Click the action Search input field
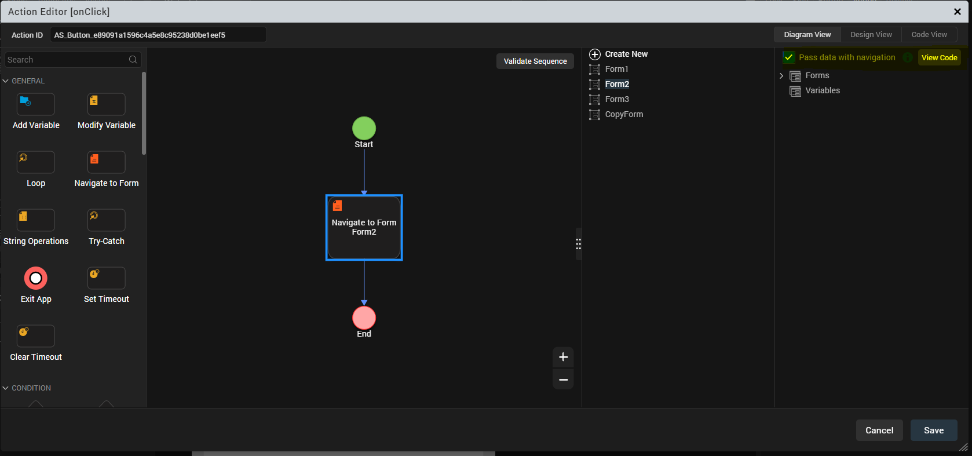This screenshot has height=456, width=972. 67,60
